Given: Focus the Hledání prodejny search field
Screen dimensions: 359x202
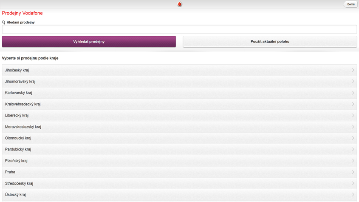Looking at the screenshot, I should [x=179, y=29].
